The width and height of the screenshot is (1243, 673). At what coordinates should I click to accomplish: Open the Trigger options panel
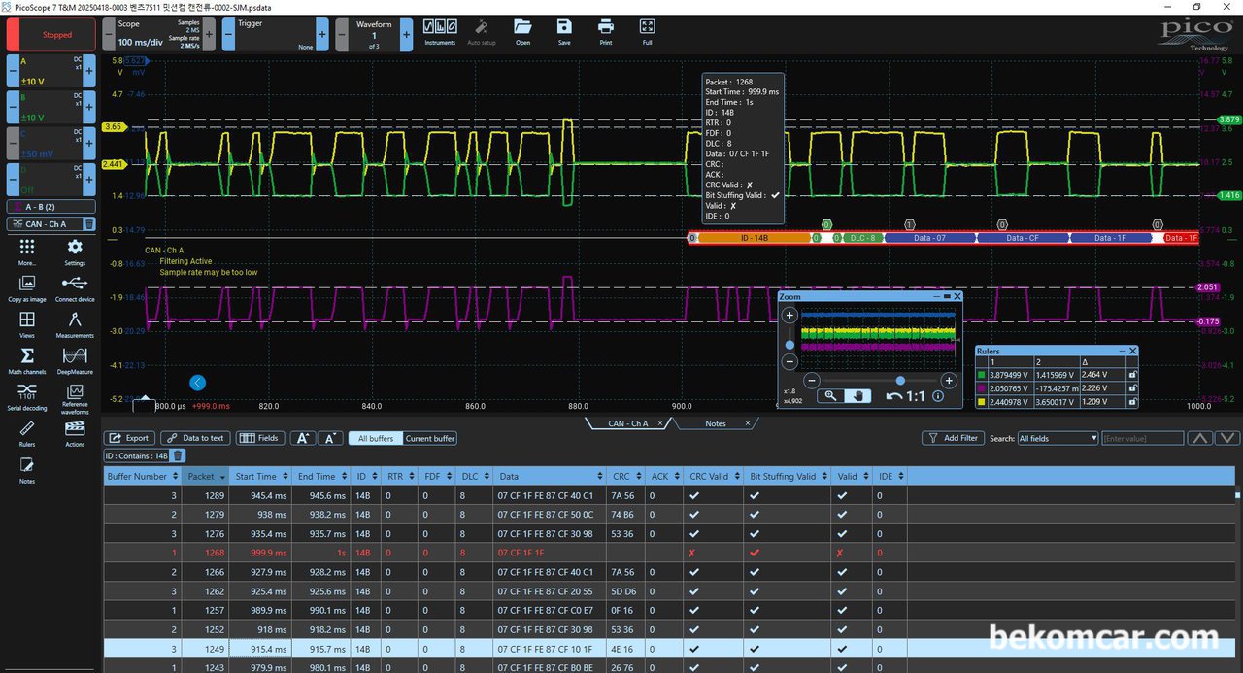277,35
